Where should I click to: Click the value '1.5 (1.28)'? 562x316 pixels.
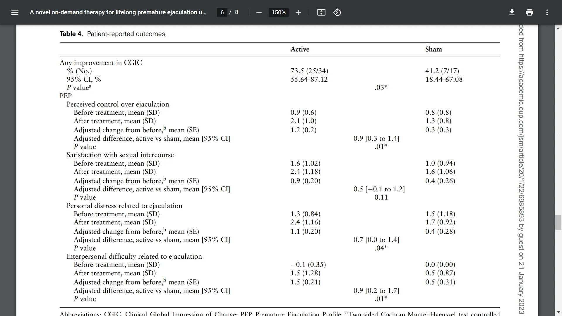(x=305, y=273)
